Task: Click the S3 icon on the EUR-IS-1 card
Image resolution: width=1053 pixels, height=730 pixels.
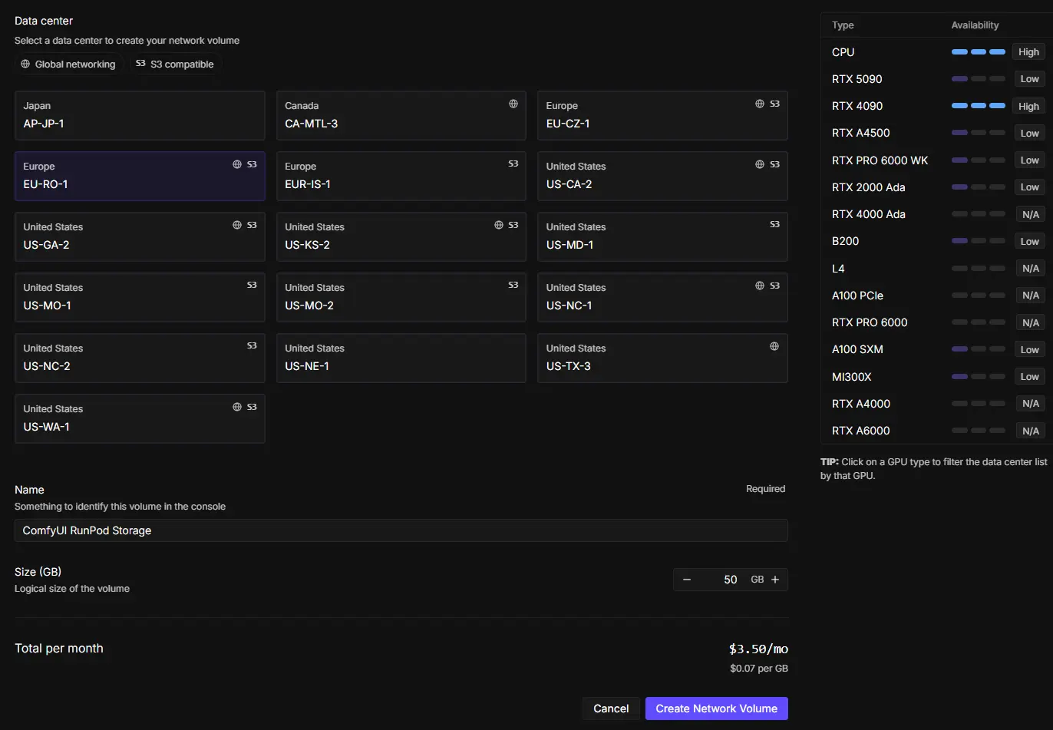Action: pyautogui.click(x=513, y=164)
